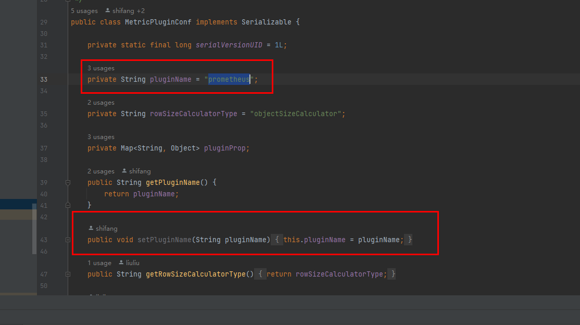Click the class name MetricPluginConf
Image resolution: width=580 pixels, height=325 pixels.
pos(158,22)
